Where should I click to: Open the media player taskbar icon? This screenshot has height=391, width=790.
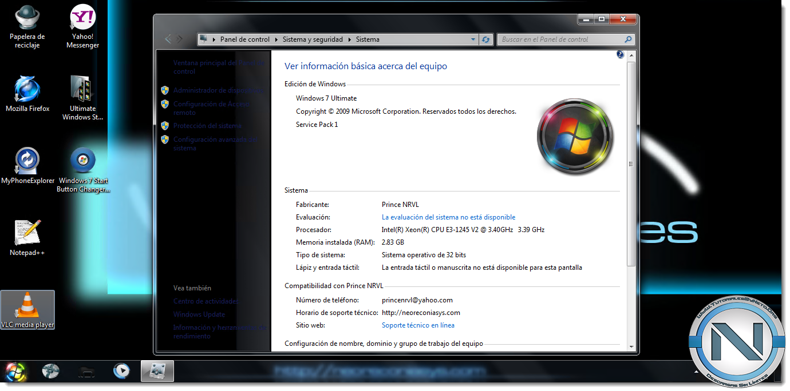(121, 372)
